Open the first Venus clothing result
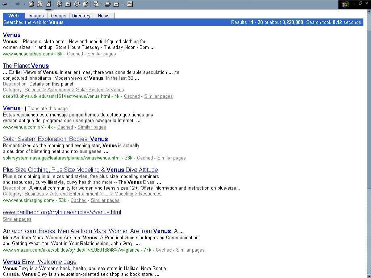This screenshot has width=371, height=278. (x=12, y=35)
